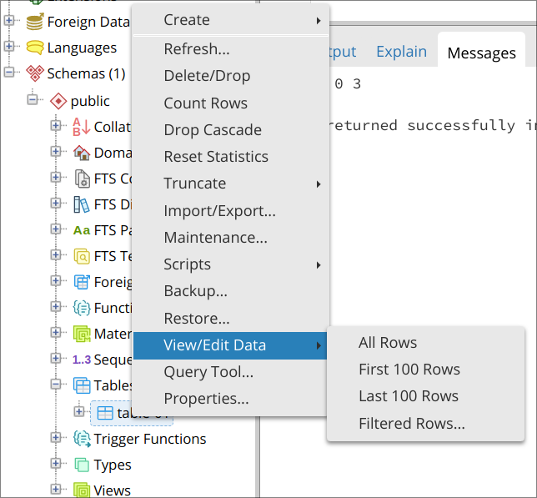Expand the Collations node
The image size is (537, 498).
pyautogui.click(x=56, y=125)
